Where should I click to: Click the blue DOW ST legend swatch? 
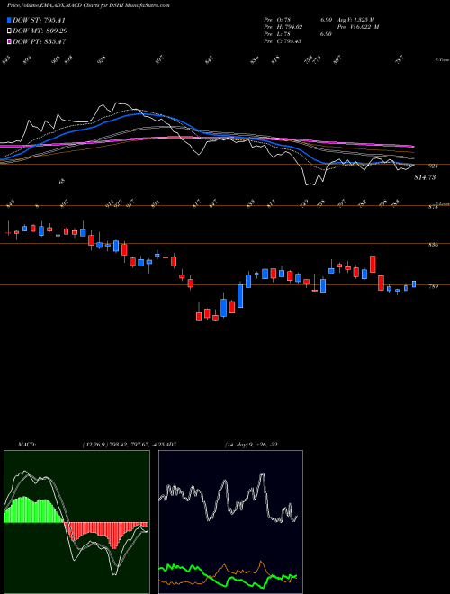click(x=9, y=21)
